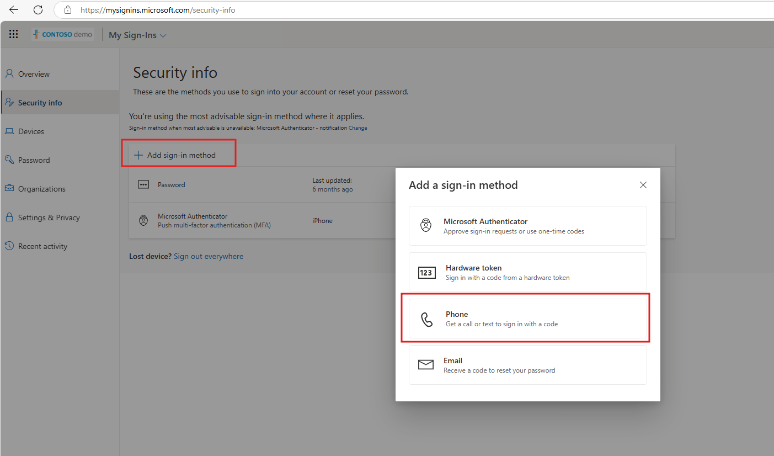Viewport: 774px width, 456px height.
Task: Click the Authenticator shield icon in the dialog
Action: point(426,225)
